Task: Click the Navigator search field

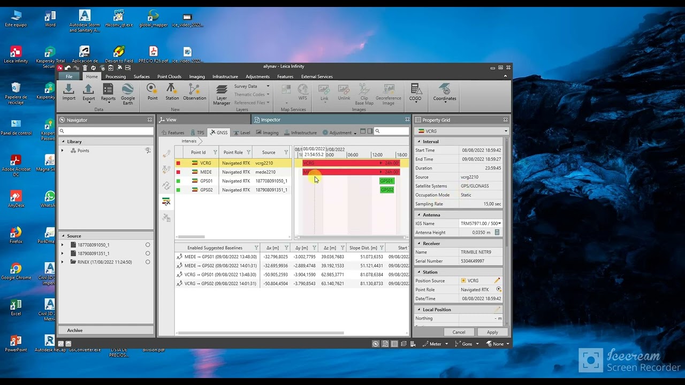Action: (105, 131)
